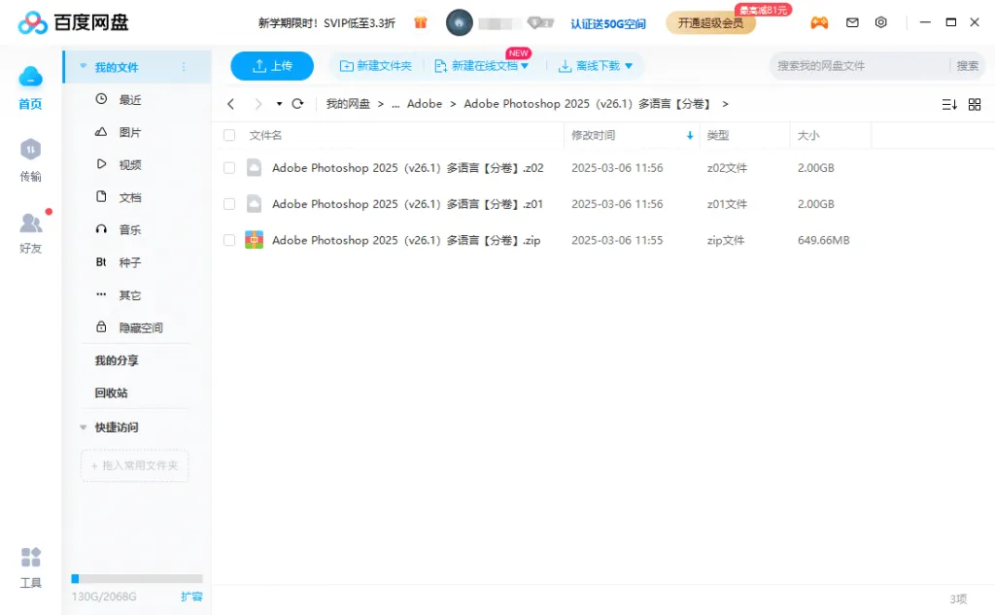Go back with the left arrow
The width and height of the screenshot is (995, 615).
[231, 103]
